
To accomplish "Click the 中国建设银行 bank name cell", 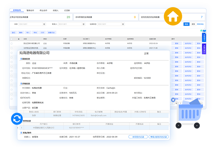I will tap(44, 128).
